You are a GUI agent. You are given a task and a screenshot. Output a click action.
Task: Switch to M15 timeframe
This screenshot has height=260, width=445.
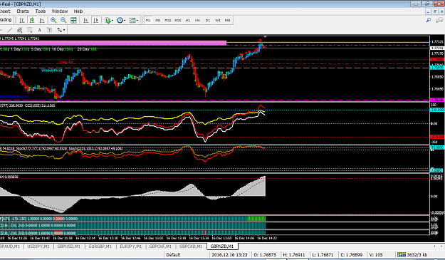click(x=168, y=21)
